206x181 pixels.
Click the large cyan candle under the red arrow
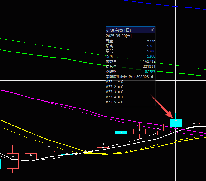tap(176, 123)
